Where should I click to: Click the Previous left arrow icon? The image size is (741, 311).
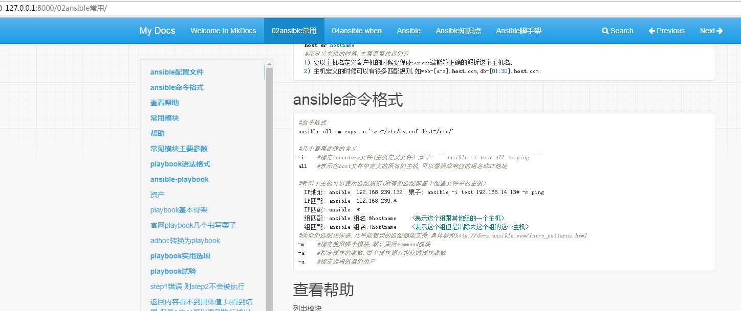click(x=652, y=31)
